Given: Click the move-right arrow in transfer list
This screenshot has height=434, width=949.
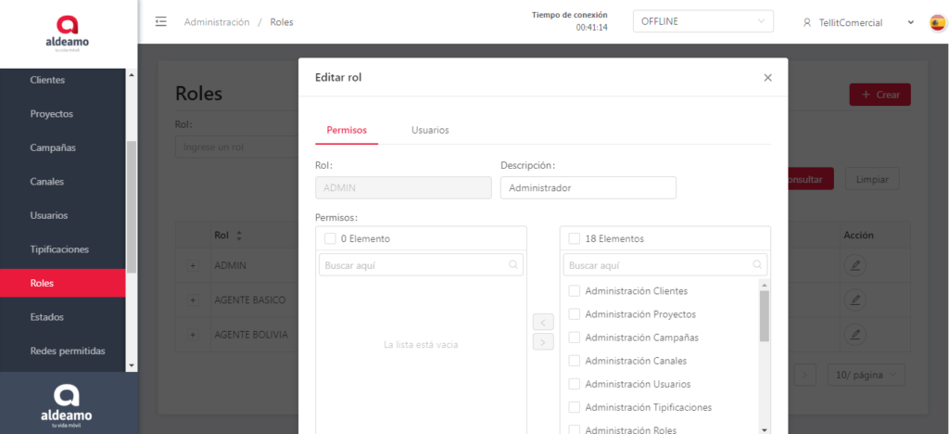Looking at the screenshot, I should pos(544,342).
